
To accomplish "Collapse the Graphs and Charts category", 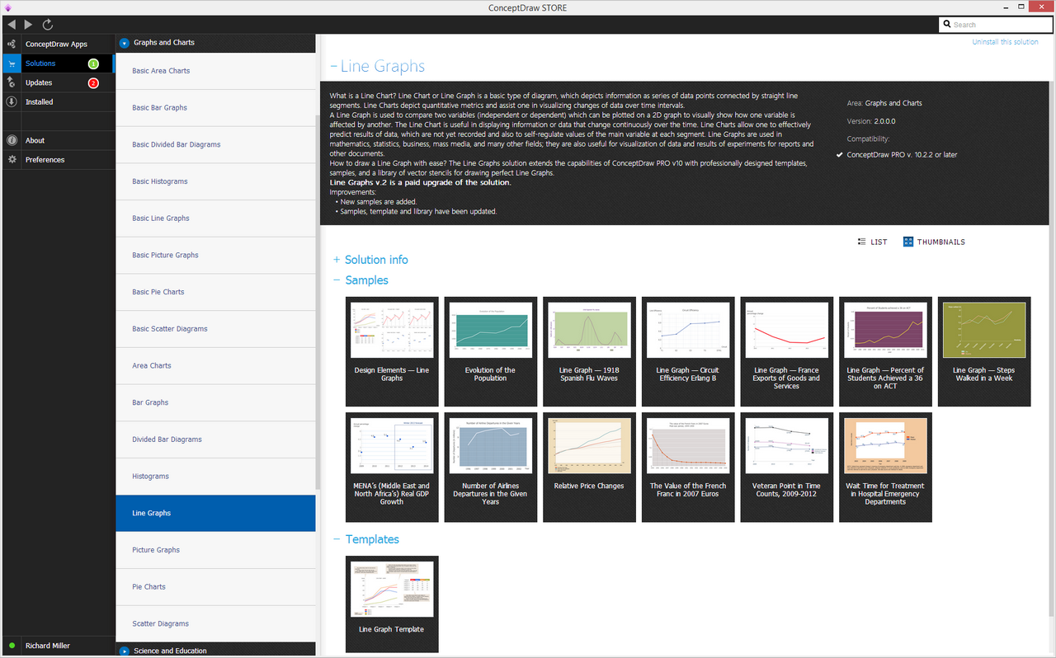I will tap(125, 42).
